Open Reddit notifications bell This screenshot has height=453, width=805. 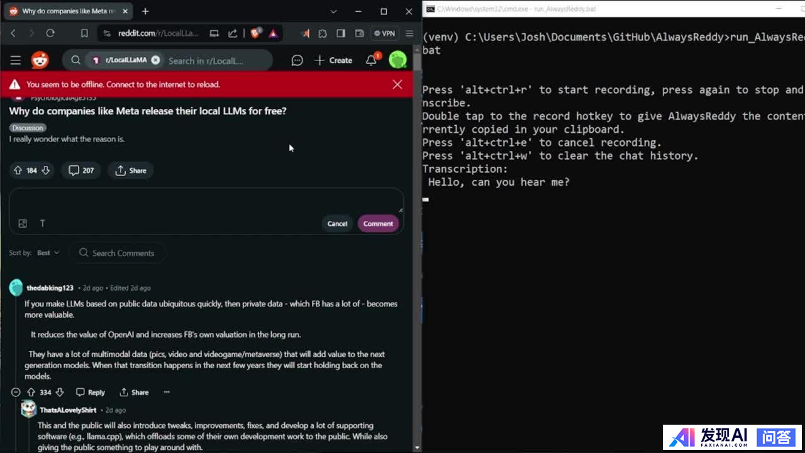(371, 60)
